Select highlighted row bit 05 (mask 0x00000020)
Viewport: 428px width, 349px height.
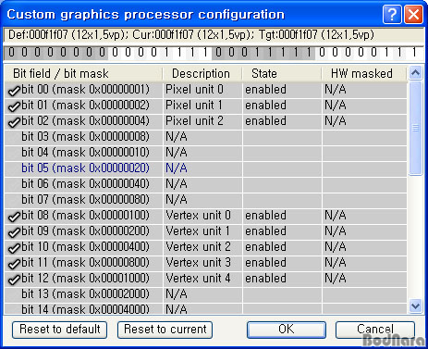point(205,168)
